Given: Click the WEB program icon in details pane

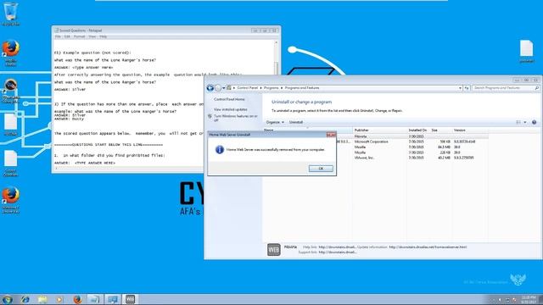Looking at the screenshot, I should click(273, 250).
